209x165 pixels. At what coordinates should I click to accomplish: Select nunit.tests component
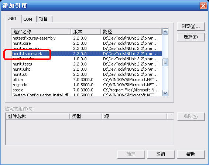point(87,64)
